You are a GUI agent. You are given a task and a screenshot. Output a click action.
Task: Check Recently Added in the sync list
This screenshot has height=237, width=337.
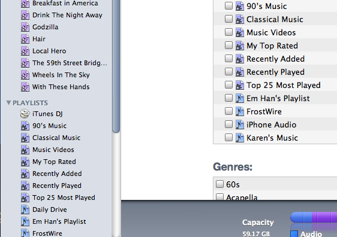(x=228, y=58)
